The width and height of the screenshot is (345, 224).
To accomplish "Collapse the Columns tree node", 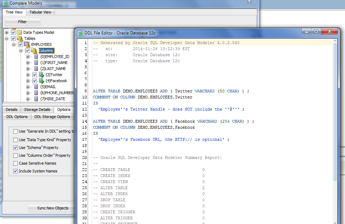I will pyautogui.click(x=21, y=51).
